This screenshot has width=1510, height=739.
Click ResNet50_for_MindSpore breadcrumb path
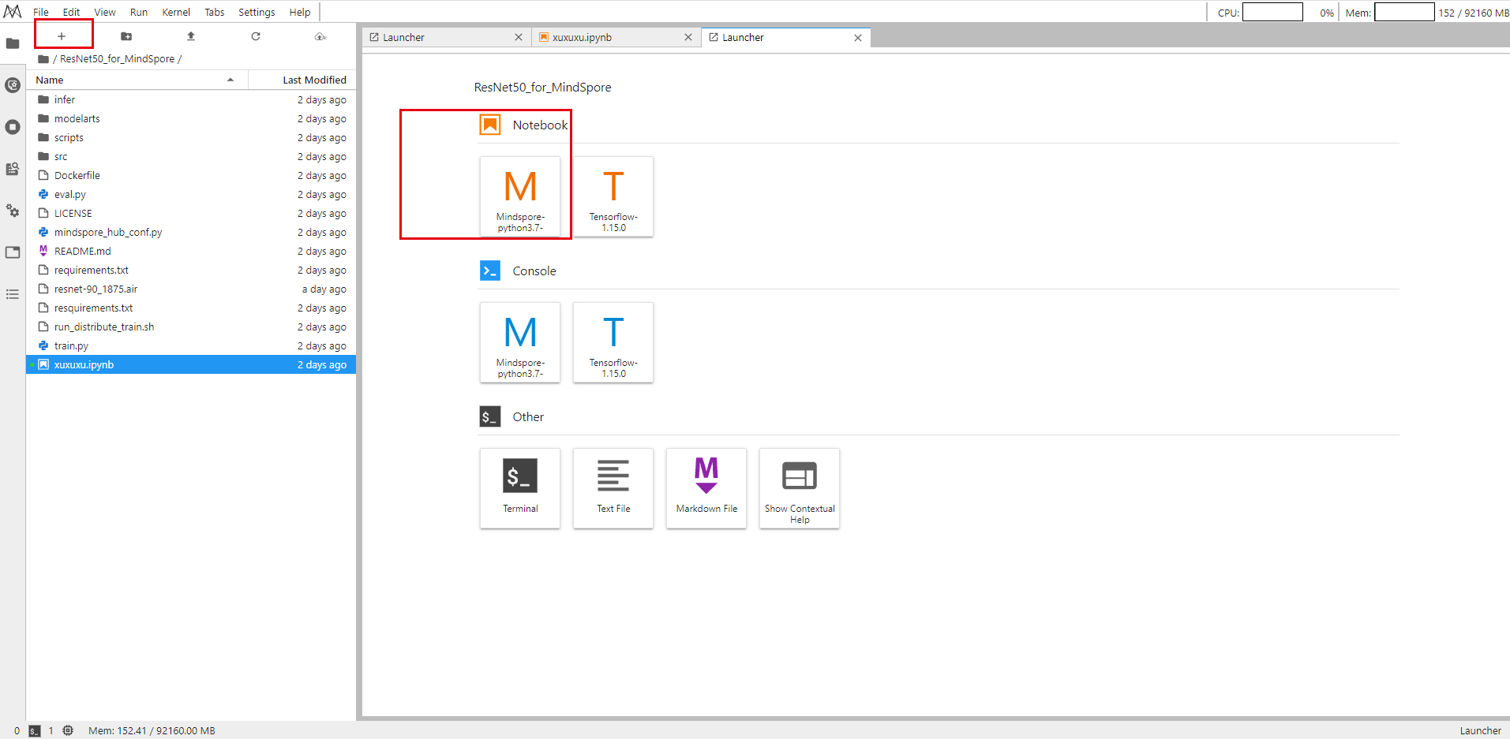pos(117,59)
